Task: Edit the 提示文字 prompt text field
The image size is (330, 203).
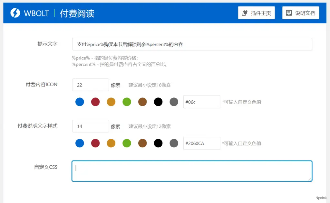Action: pos(192,44)
